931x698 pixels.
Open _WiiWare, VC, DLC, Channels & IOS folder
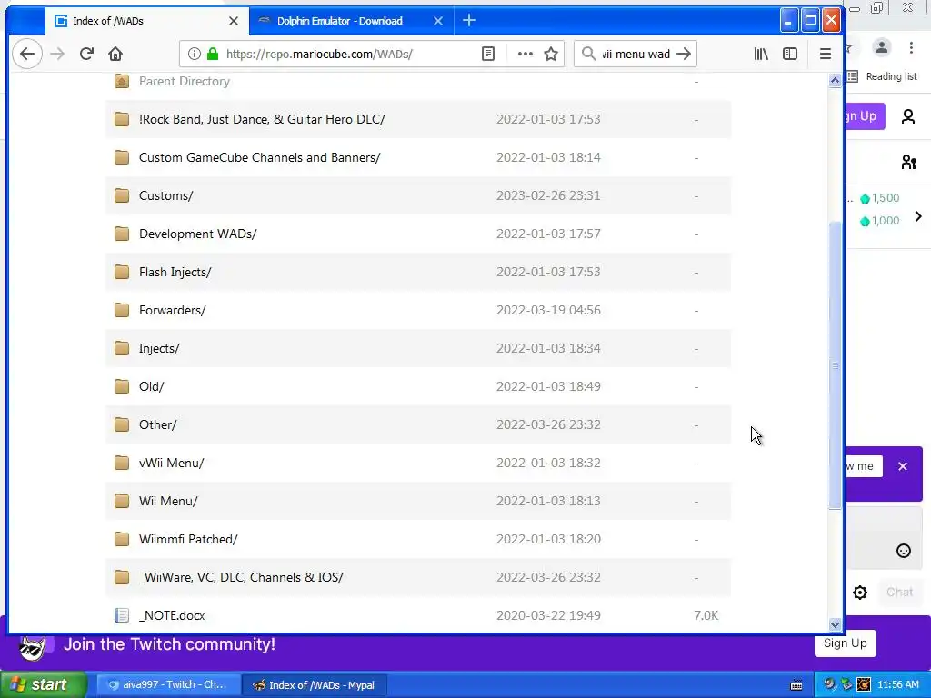[241, 577]
